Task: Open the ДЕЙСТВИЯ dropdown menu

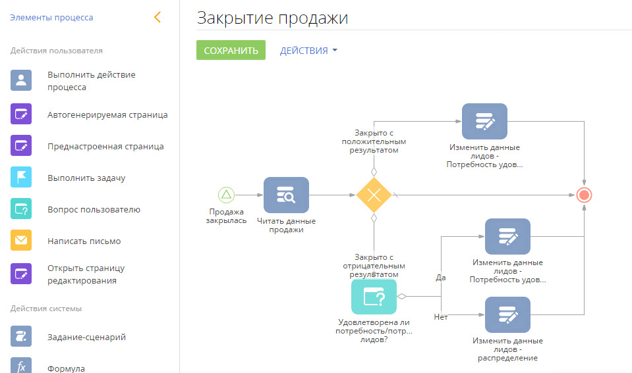Action: click(x=308, y=51)
